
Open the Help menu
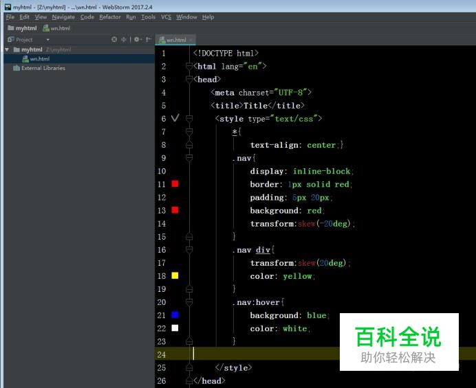pyautogui.click(x=208, y=17)
